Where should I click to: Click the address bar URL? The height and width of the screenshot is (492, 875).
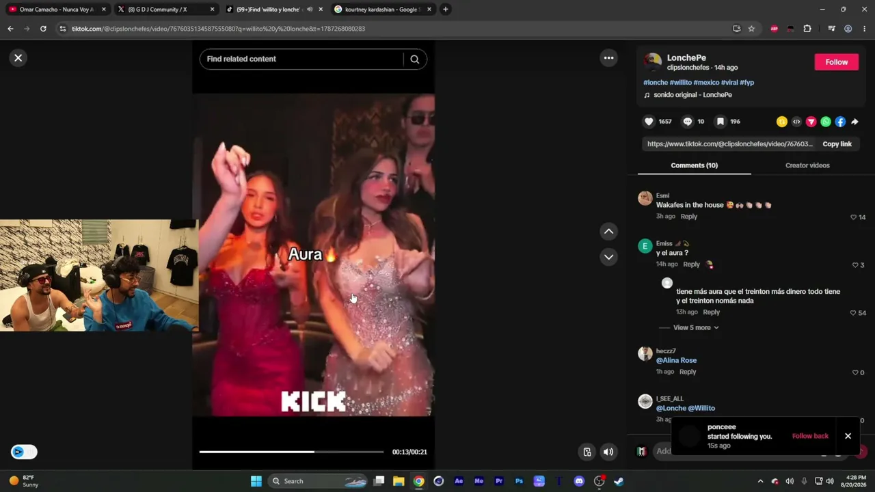point(218,29)
